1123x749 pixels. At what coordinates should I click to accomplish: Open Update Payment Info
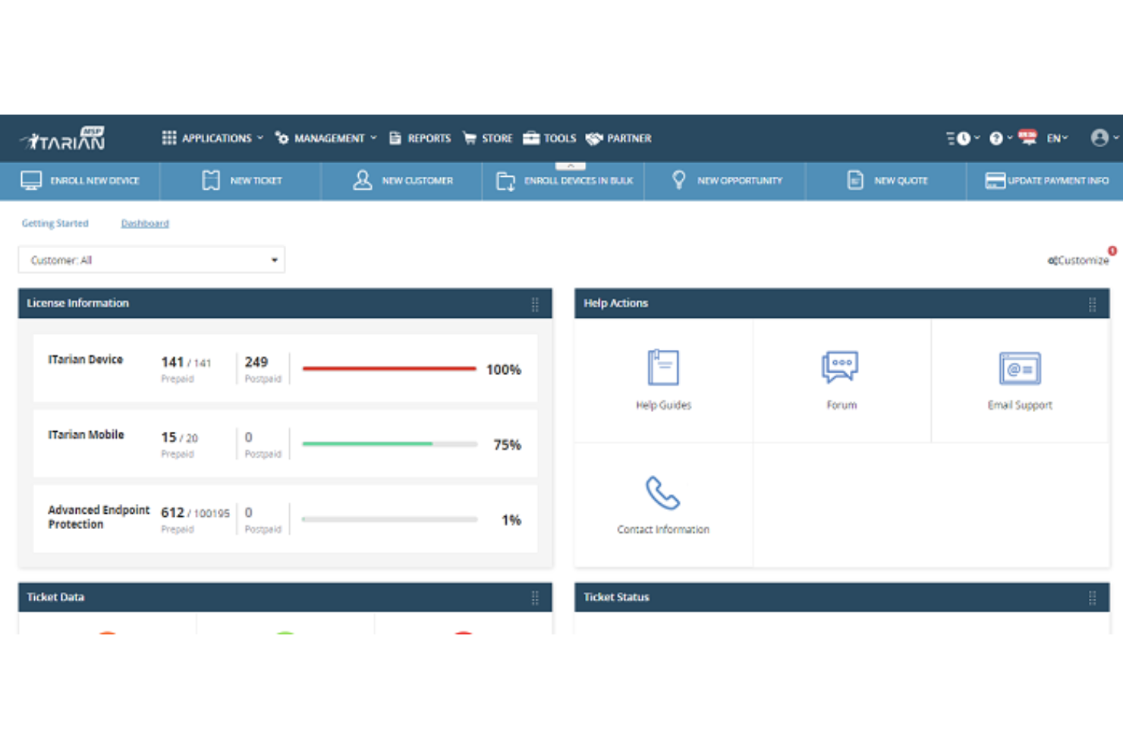point(1048,181)
